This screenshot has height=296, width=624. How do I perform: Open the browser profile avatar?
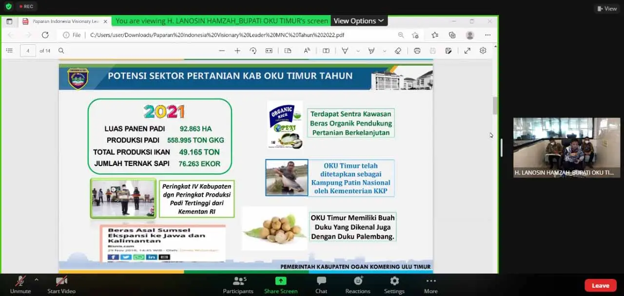pyautogui.click(x=470, y=35)
